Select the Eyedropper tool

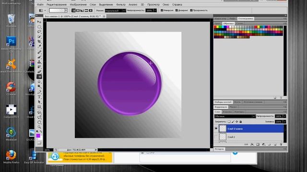pyautogui.click(x=39, y=46)
